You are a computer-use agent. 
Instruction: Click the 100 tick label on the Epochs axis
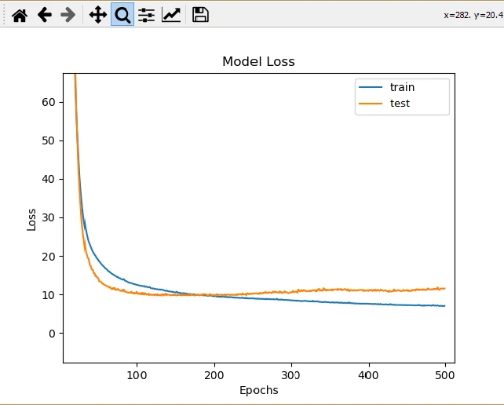(x=137, y=375)
